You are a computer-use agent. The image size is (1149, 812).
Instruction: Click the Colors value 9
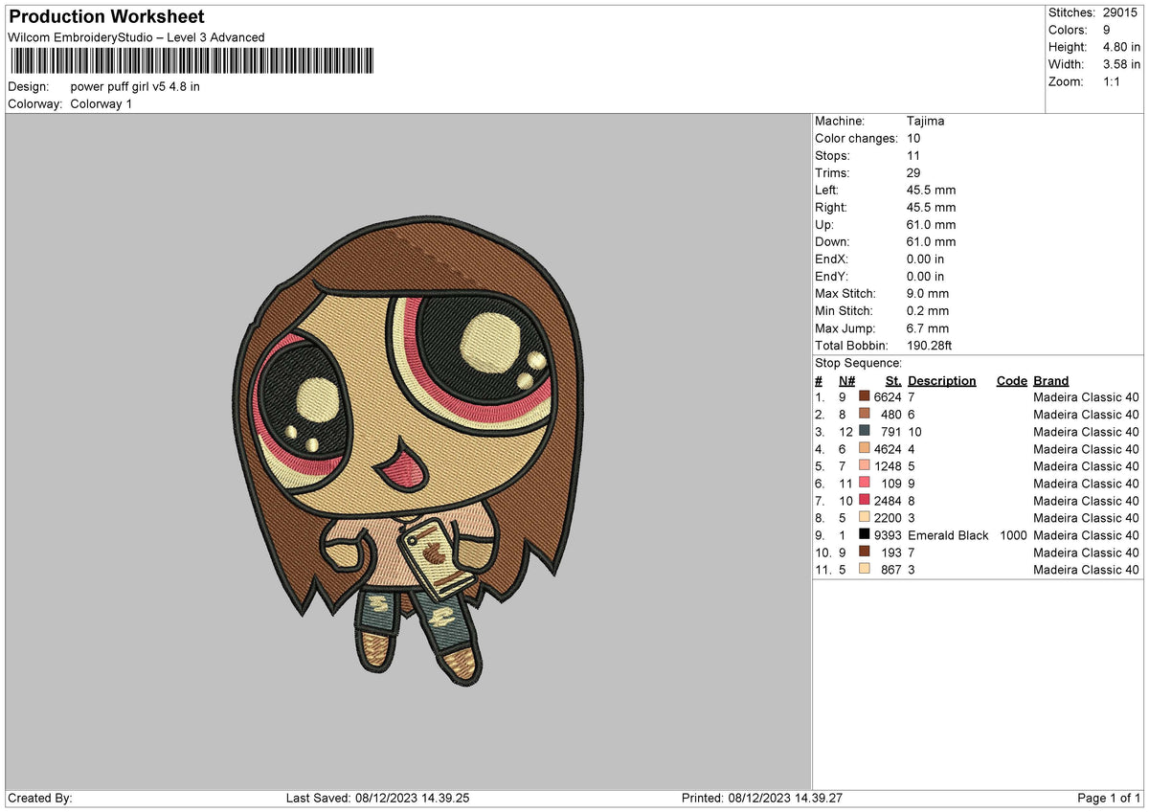1106,30
